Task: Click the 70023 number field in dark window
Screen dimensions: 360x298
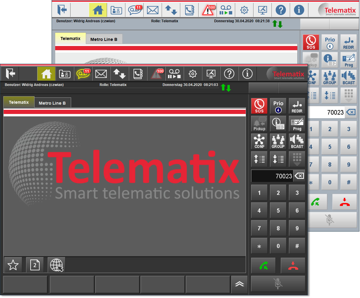Action: pos(272,176)
